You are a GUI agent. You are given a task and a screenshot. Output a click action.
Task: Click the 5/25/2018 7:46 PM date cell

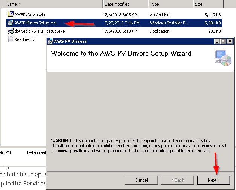coord(122,23)
